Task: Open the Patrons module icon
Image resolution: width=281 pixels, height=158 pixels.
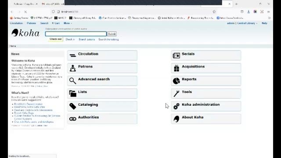Action: [x=73, y=68]
